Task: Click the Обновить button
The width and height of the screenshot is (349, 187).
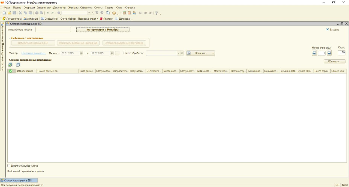Action: (x=335, y=62)
